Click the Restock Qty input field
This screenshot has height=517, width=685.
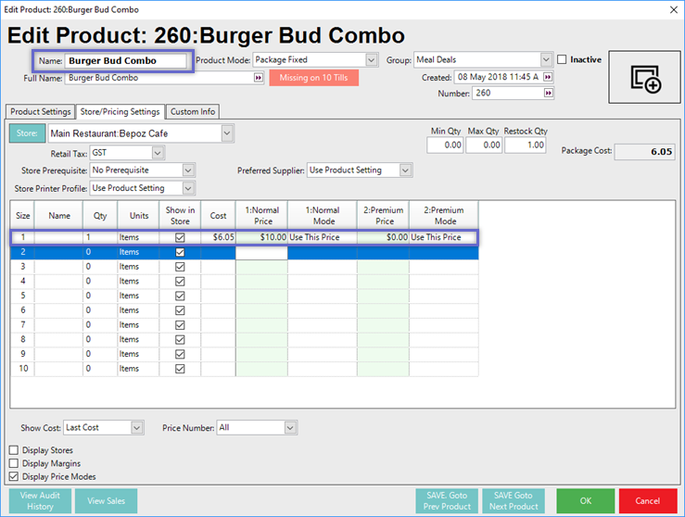coord(525,145)
